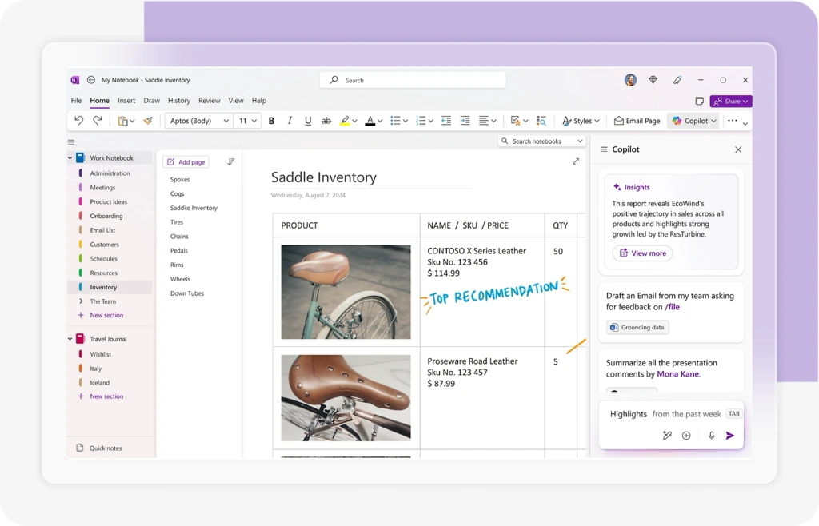
Task: Click the top Search box
Action: tap(413, 80)
